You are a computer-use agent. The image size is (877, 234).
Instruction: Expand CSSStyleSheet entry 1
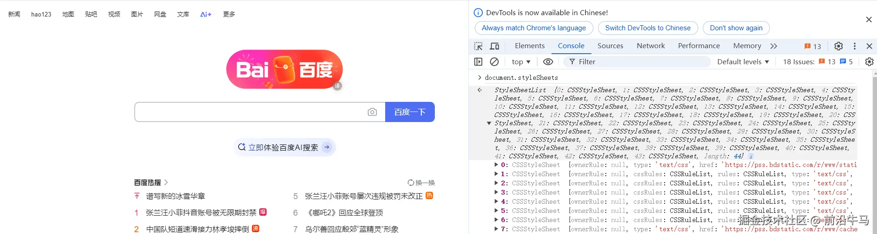pos(496,174)
